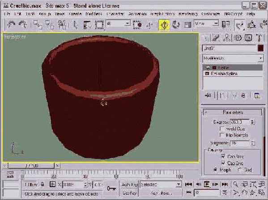This screenshot has width=268, height=200.
Task: Select the Grid capping radio button
Action: click(240, 170)
